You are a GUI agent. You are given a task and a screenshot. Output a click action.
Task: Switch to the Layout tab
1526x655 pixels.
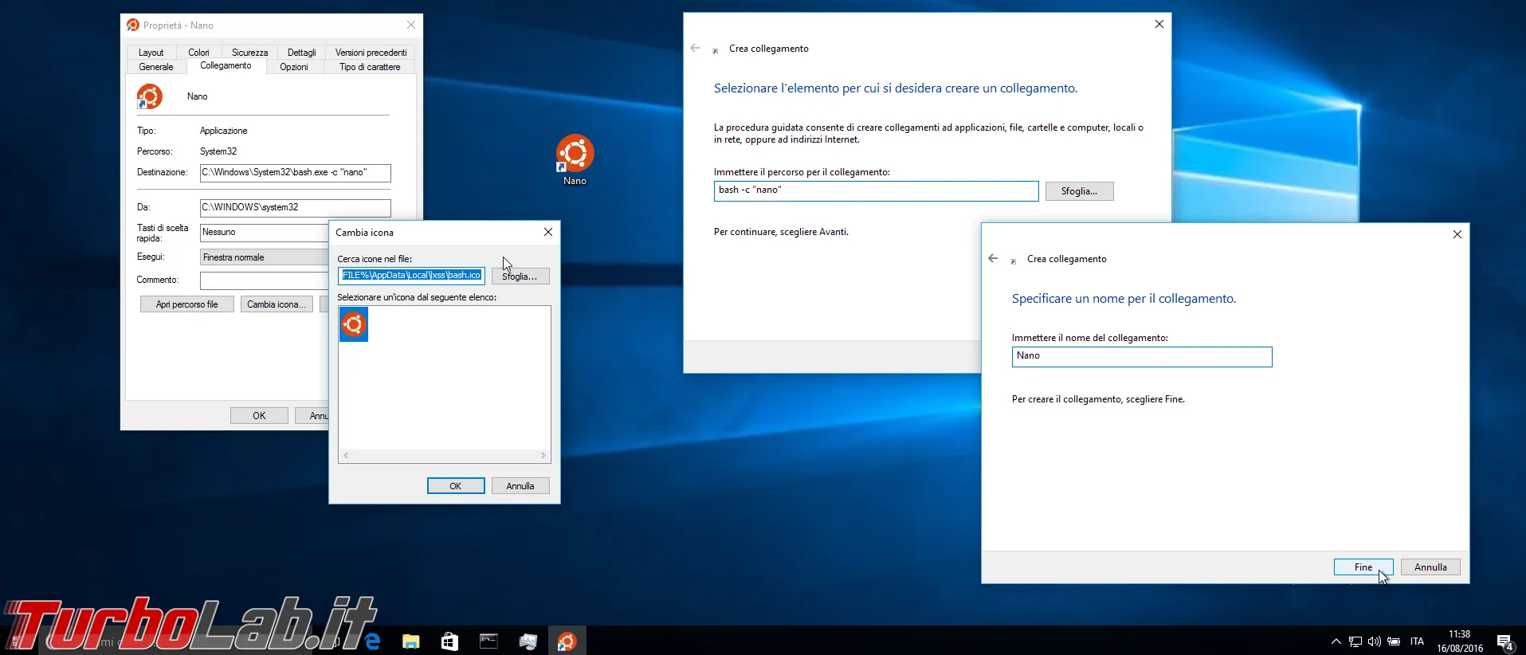point(151,53)
